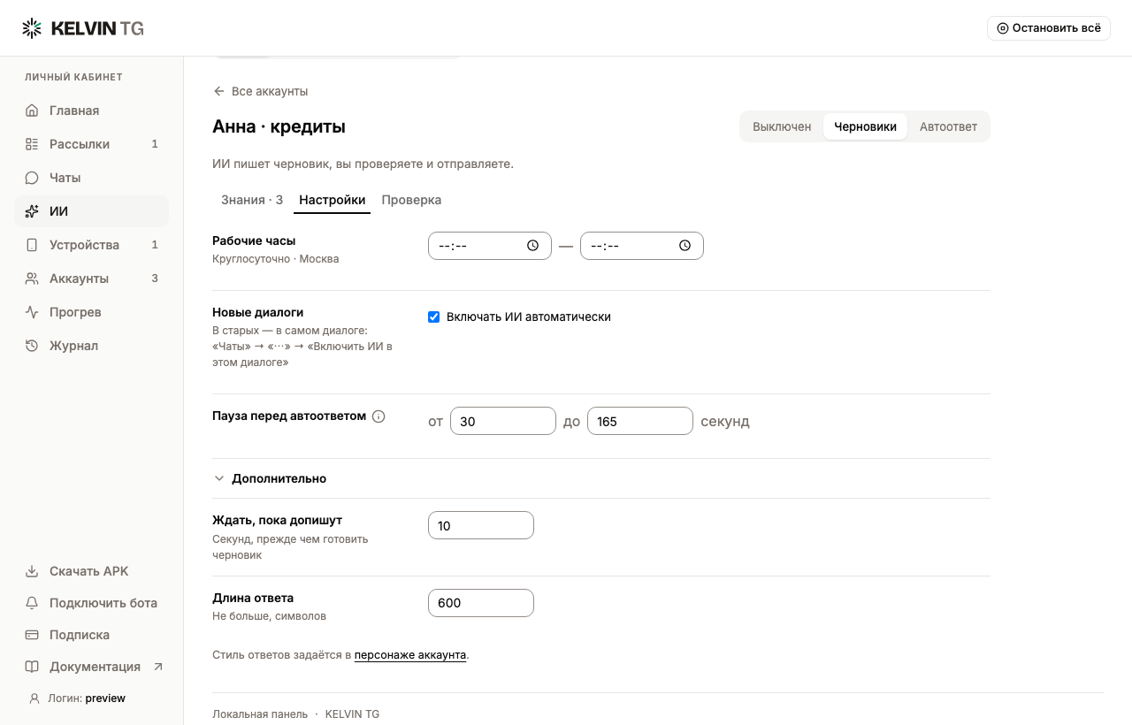The width and height of the screenshot is (1132, 725).
Task: Click the pulse icon beside Прогрев
Action: tap(32, 312)
